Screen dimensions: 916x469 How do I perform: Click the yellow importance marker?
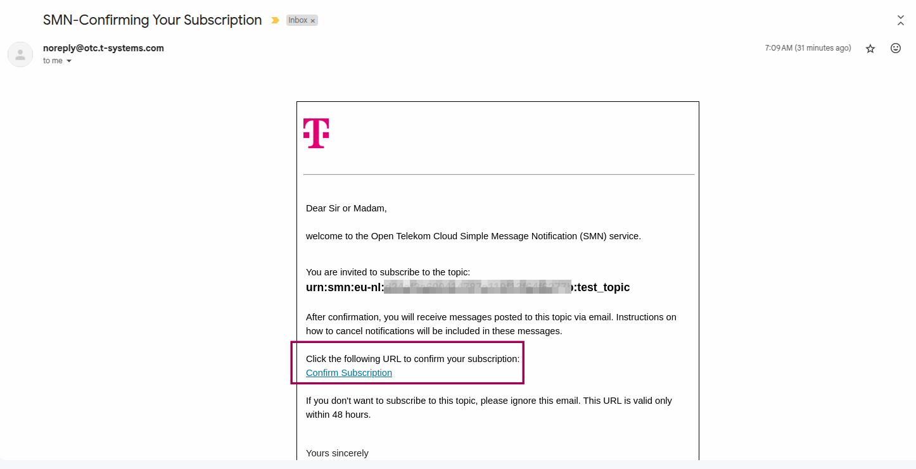tap(275, 20)
